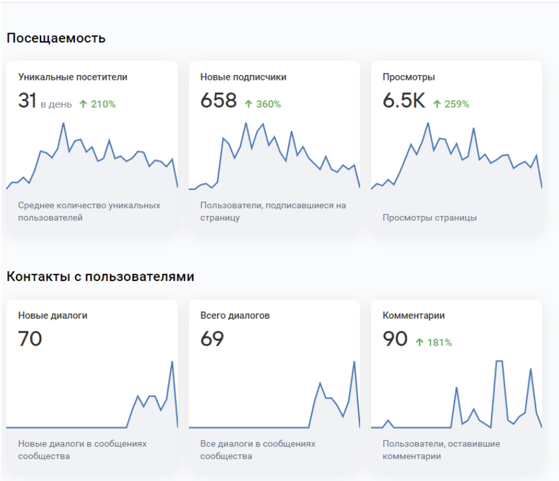Click the 6.5K views value
Screen dimensions: 559x481
[404, 100]
